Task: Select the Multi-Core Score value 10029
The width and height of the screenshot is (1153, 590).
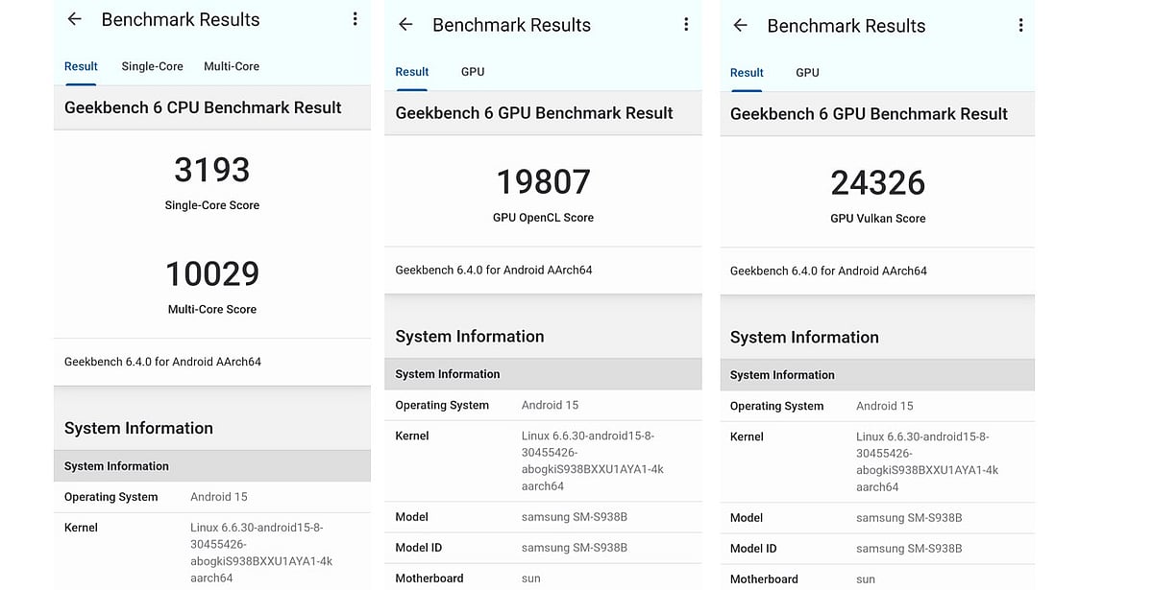Action: click(x=211, y=273)
